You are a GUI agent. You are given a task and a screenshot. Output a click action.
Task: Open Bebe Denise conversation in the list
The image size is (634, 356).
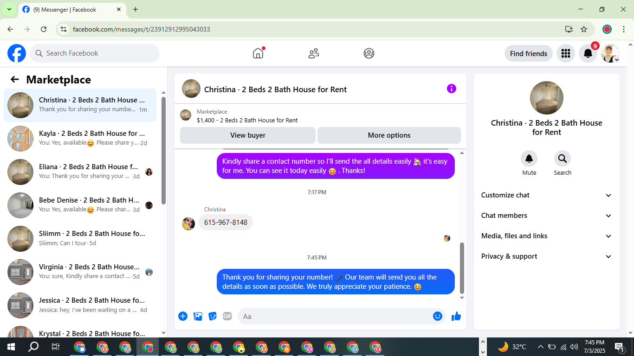[80, 205]
